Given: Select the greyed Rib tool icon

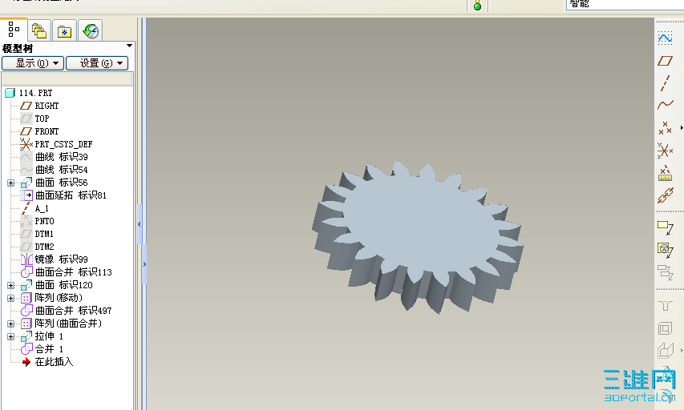Looking at the screenshot, I should [x=665, y=351].
